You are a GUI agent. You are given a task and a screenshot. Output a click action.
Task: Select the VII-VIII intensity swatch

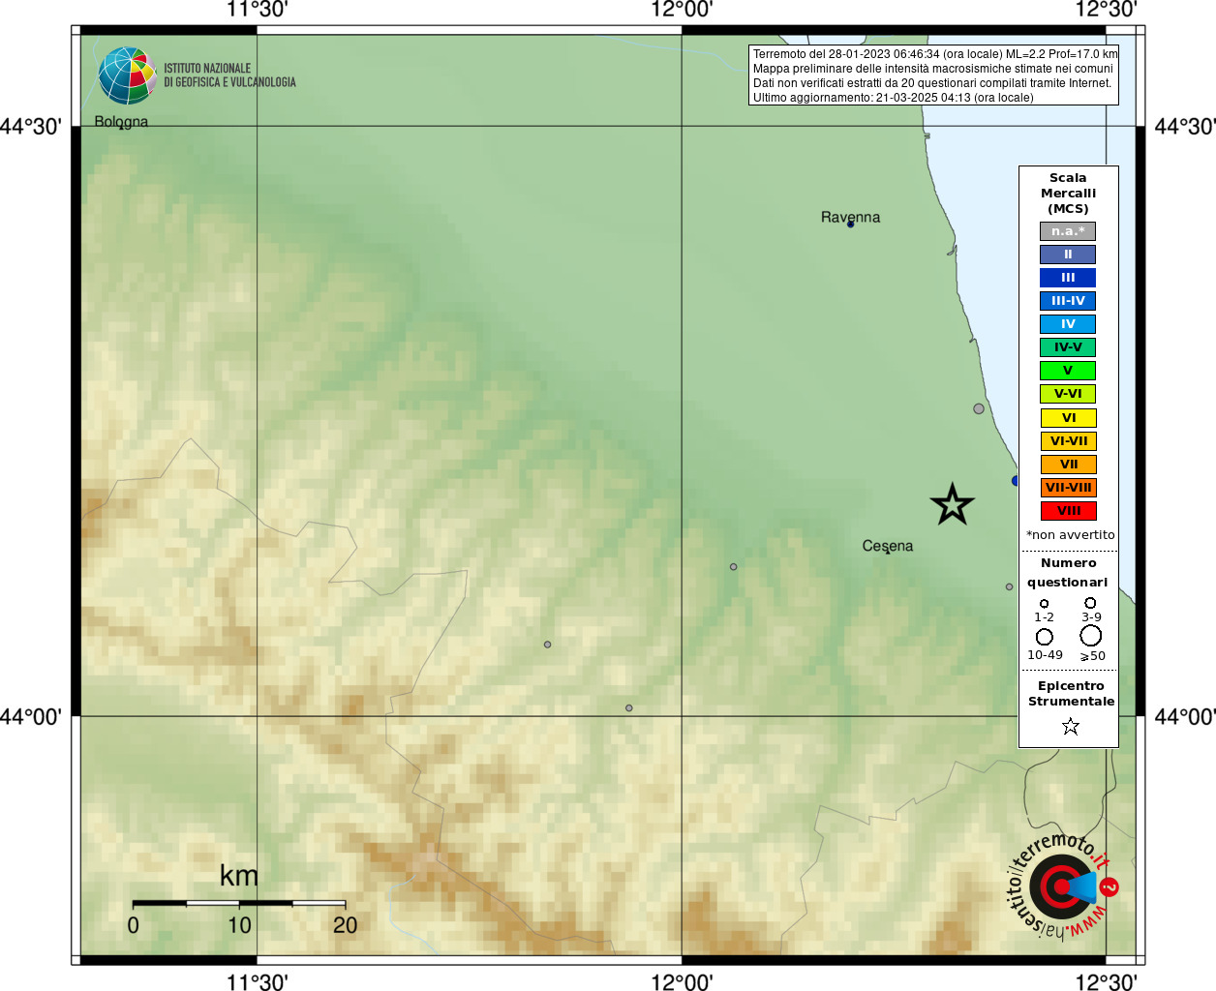[x=1068, y=488]
